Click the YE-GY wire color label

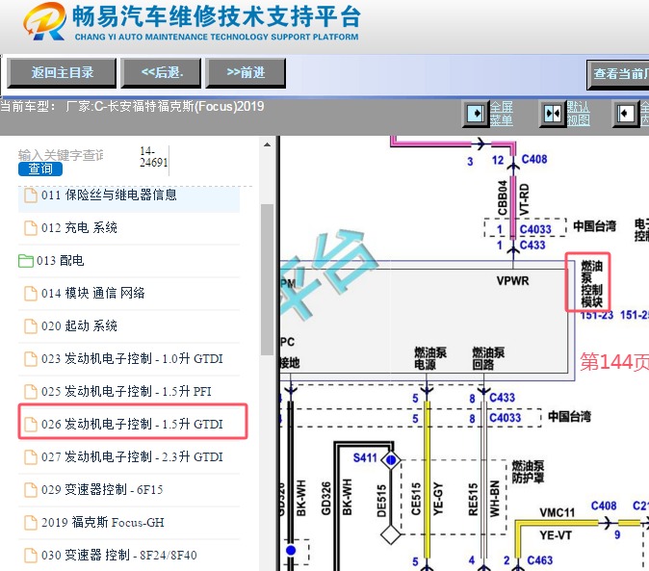[438, 499]
